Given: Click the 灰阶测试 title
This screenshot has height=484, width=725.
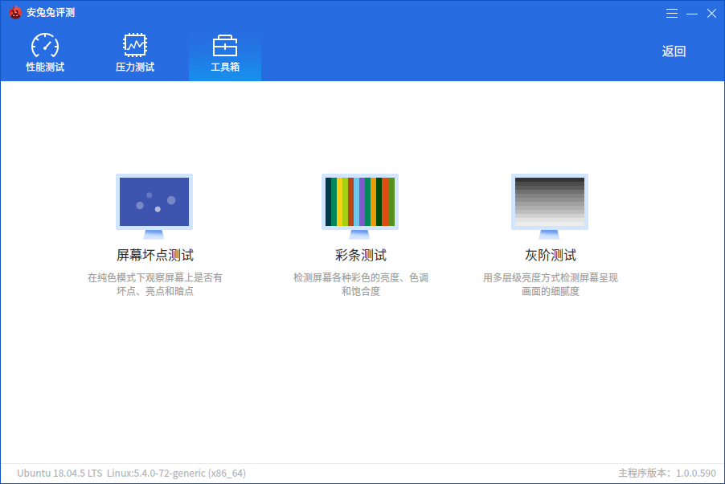Looking at the screenshot, I should pos(551,255).
